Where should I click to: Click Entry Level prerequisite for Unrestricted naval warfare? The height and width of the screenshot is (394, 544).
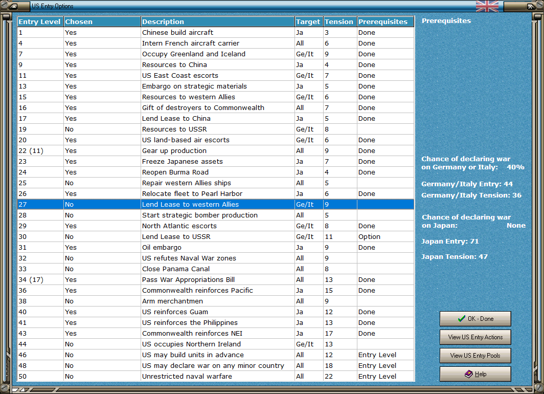386,377
